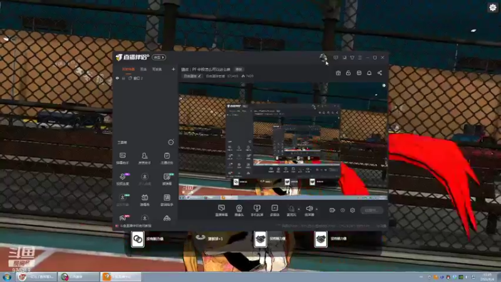
Task: Click the mode pill button next to logo
Action: (x=159, y=58)
